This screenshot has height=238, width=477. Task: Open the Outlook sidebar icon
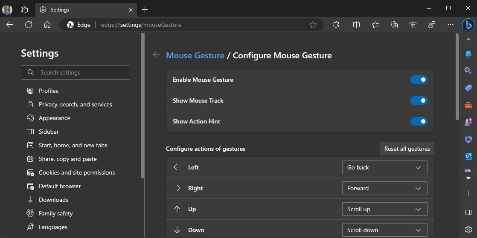point(468,156)
